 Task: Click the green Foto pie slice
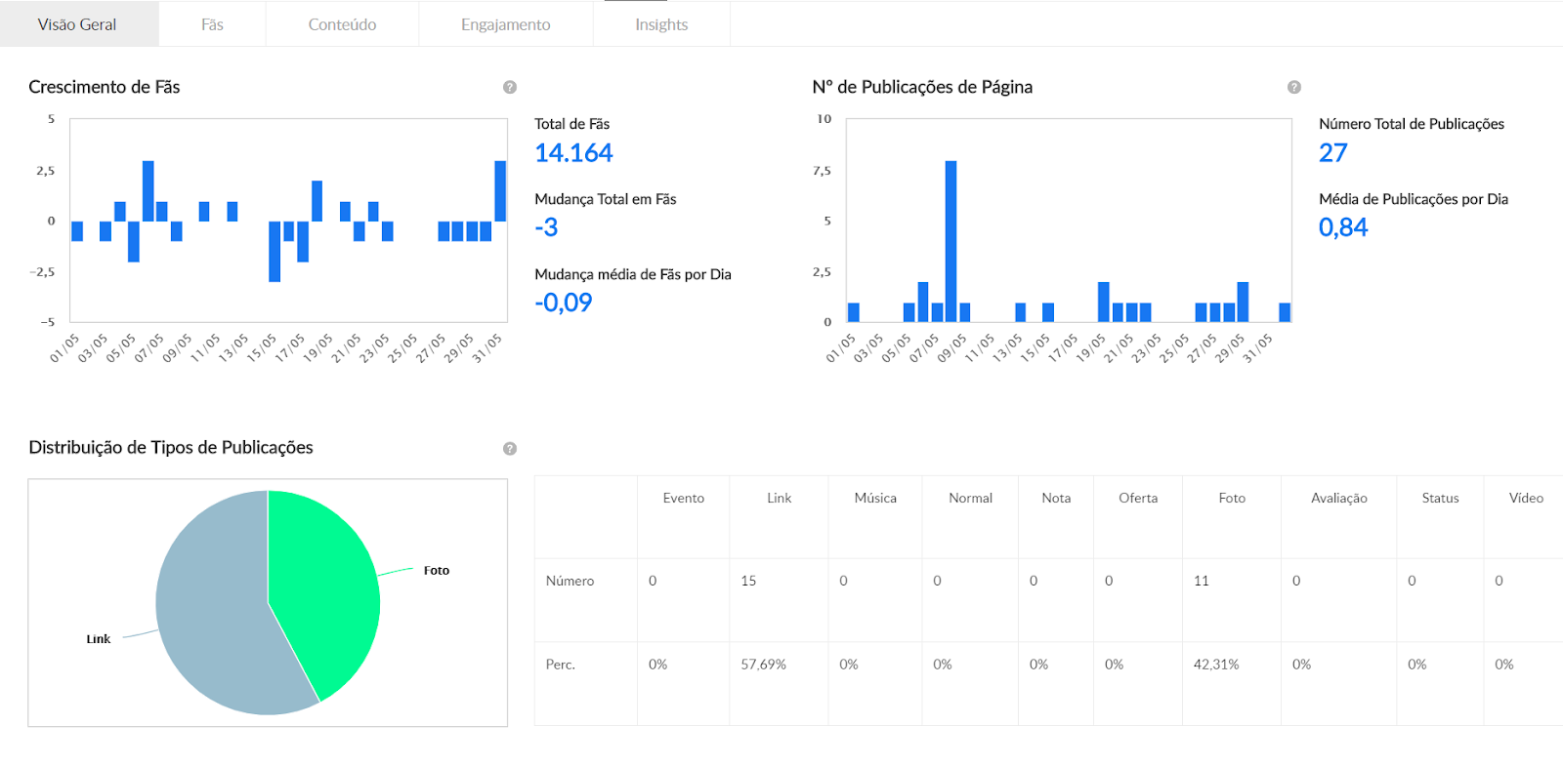[x=322, y=585]
